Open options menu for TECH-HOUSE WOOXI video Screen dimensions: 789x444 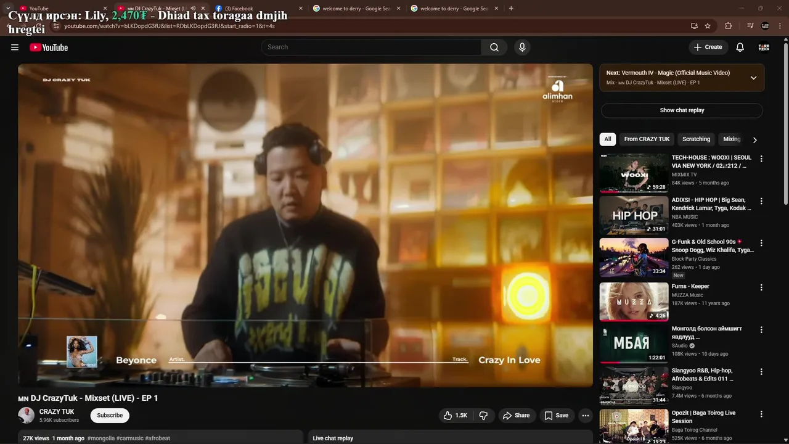click(761, 159)
